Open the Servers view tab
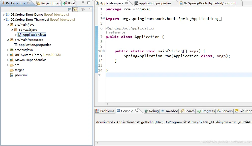 pos(225,111)
